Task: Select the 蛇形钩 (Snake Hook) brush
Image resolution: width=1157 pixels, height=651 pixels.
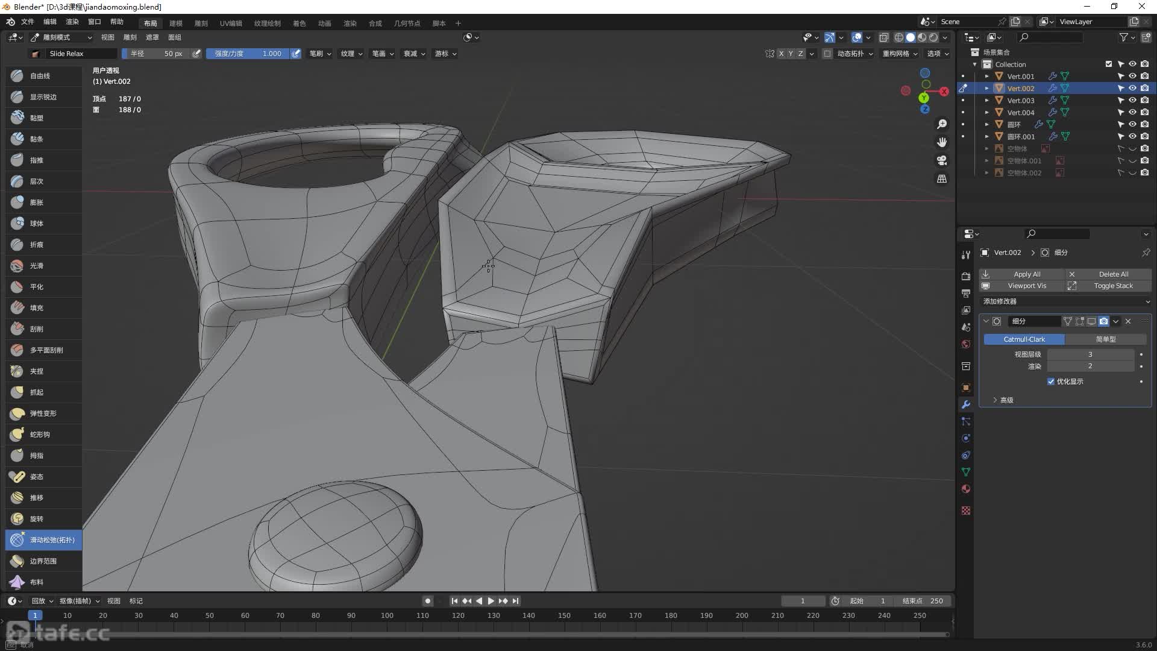Action: 43,435
